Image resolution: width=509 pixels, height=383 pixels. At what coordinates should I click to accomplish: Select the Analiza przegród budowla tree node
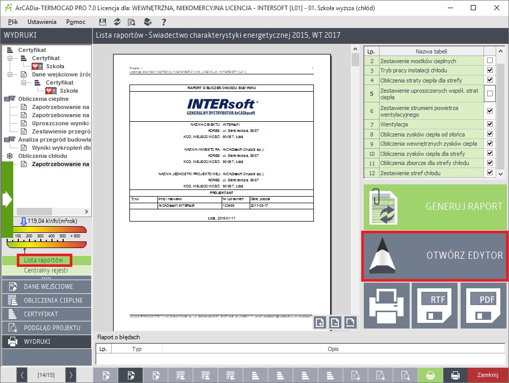[54, 140]
